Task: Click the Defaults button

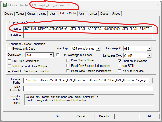Action: 104,116
